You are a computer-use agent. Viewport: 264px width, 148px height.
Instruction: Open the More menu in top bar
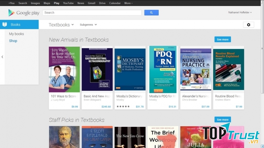(x=128, y=3)
